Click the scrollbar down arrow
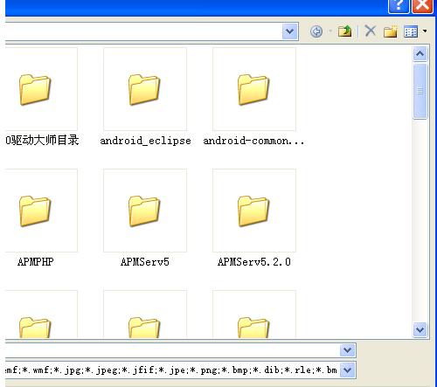437x387 pixels. tap(420, 329)
